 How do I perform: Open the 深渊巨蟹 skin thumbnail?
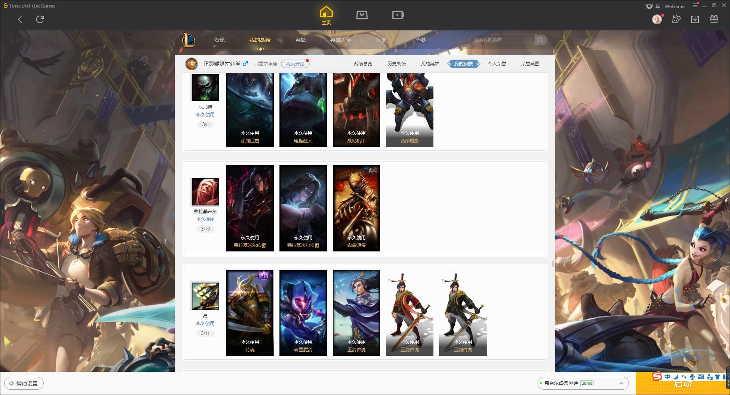coord(250,110)
